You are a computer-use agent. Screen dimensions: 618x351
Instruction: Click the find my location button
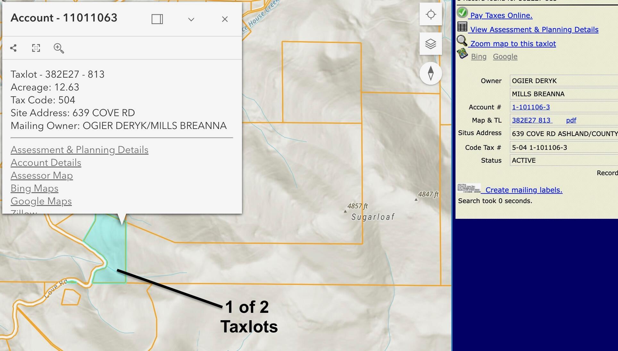click(430, 14)
